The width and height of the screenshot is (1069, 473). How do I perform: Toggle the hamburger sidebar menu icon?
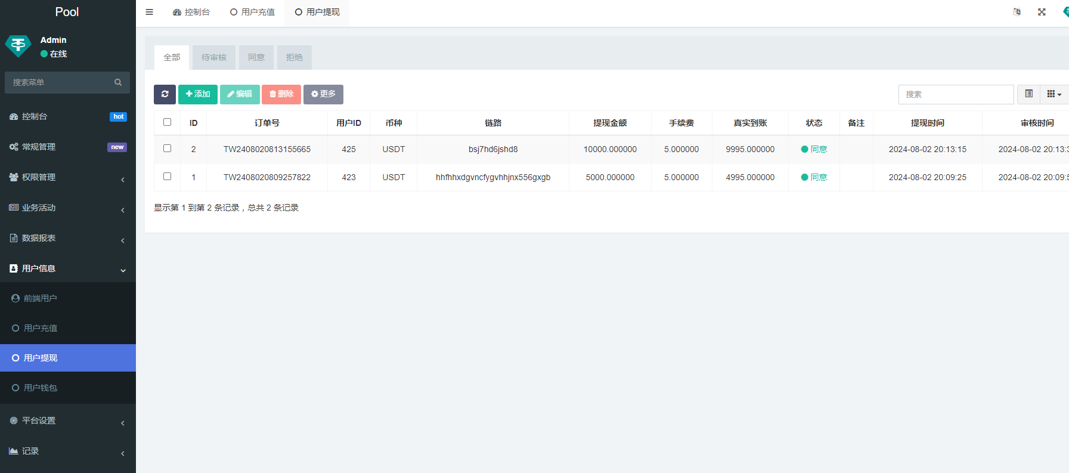[x=150, y=12]
